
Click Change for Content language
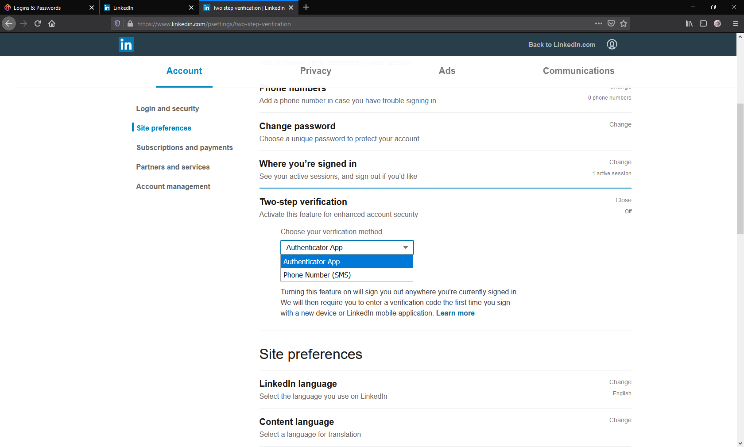point(620,420)
